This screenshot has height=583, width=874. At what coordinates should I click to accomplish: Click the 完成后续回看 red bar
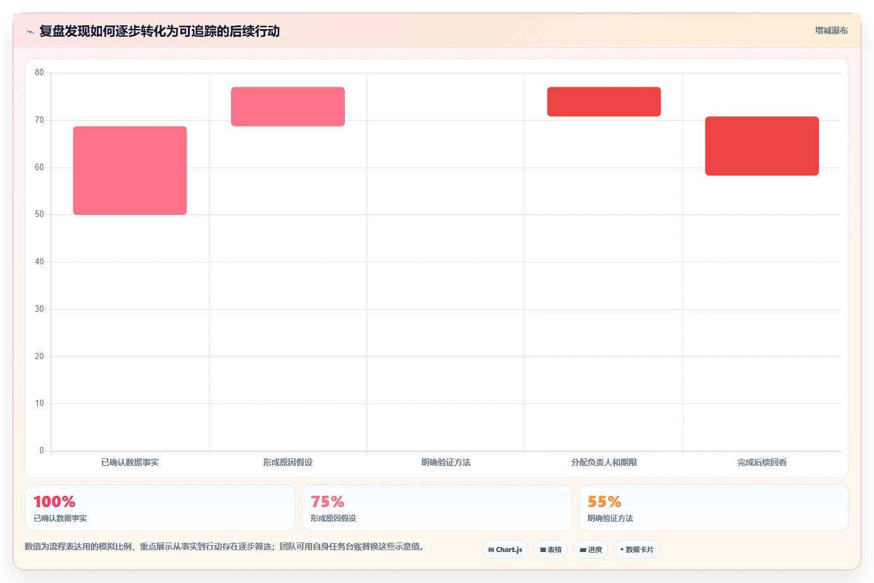coord(762,146)
